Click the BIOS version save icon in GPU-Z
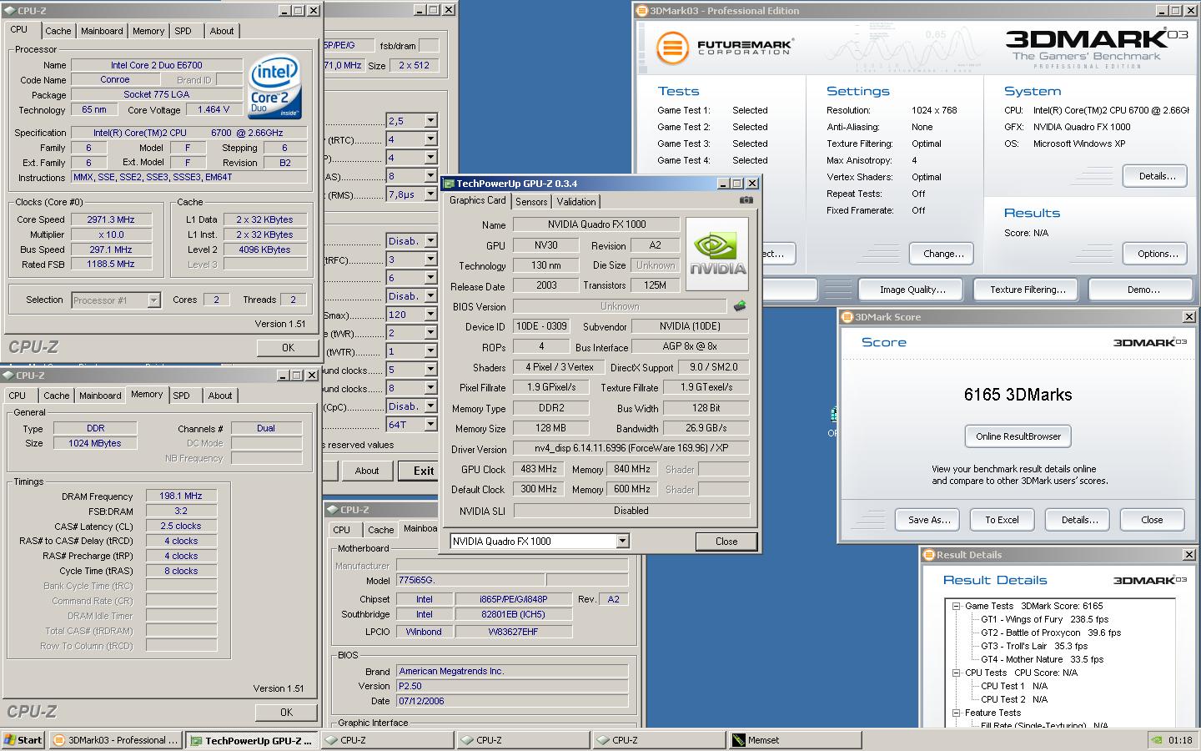 click(x=740, y=306)
